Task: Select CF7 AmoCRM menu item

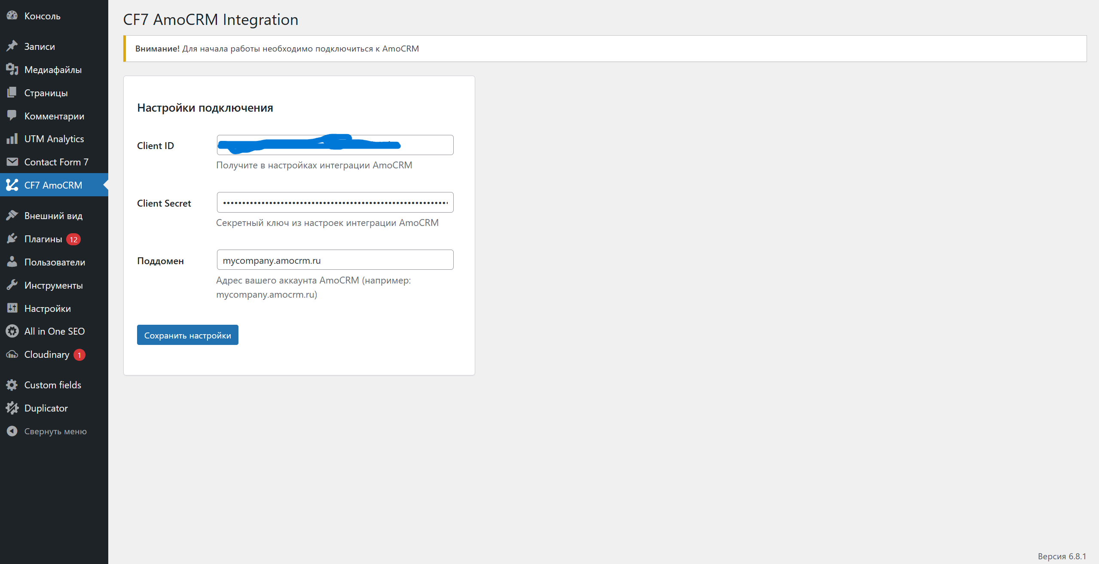Action: pyautogui.click(x=54, y=185)
